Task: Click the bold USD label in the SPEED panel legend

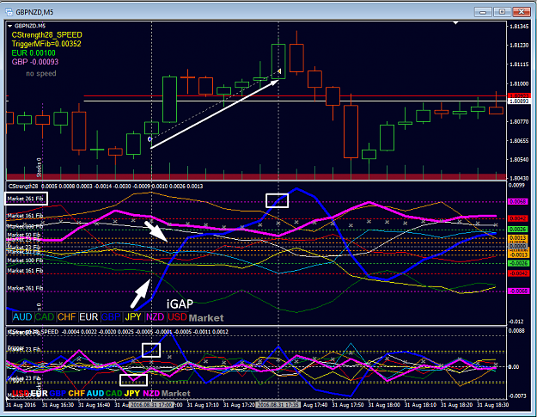Action: (21, 394)
